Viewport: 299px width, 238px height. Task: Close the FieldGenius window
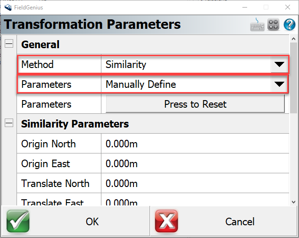287,7
